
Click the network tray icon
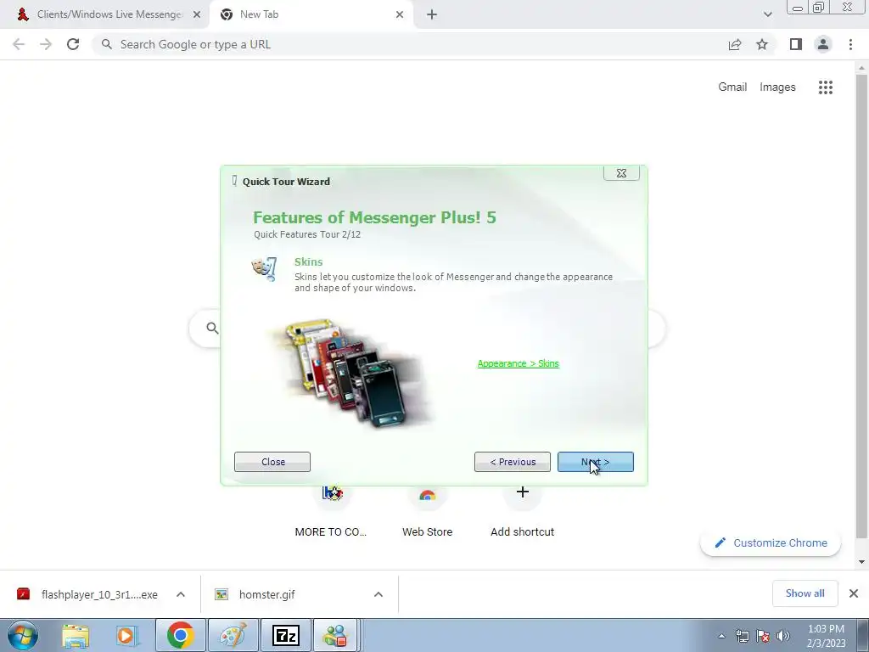tap(743, 636)
